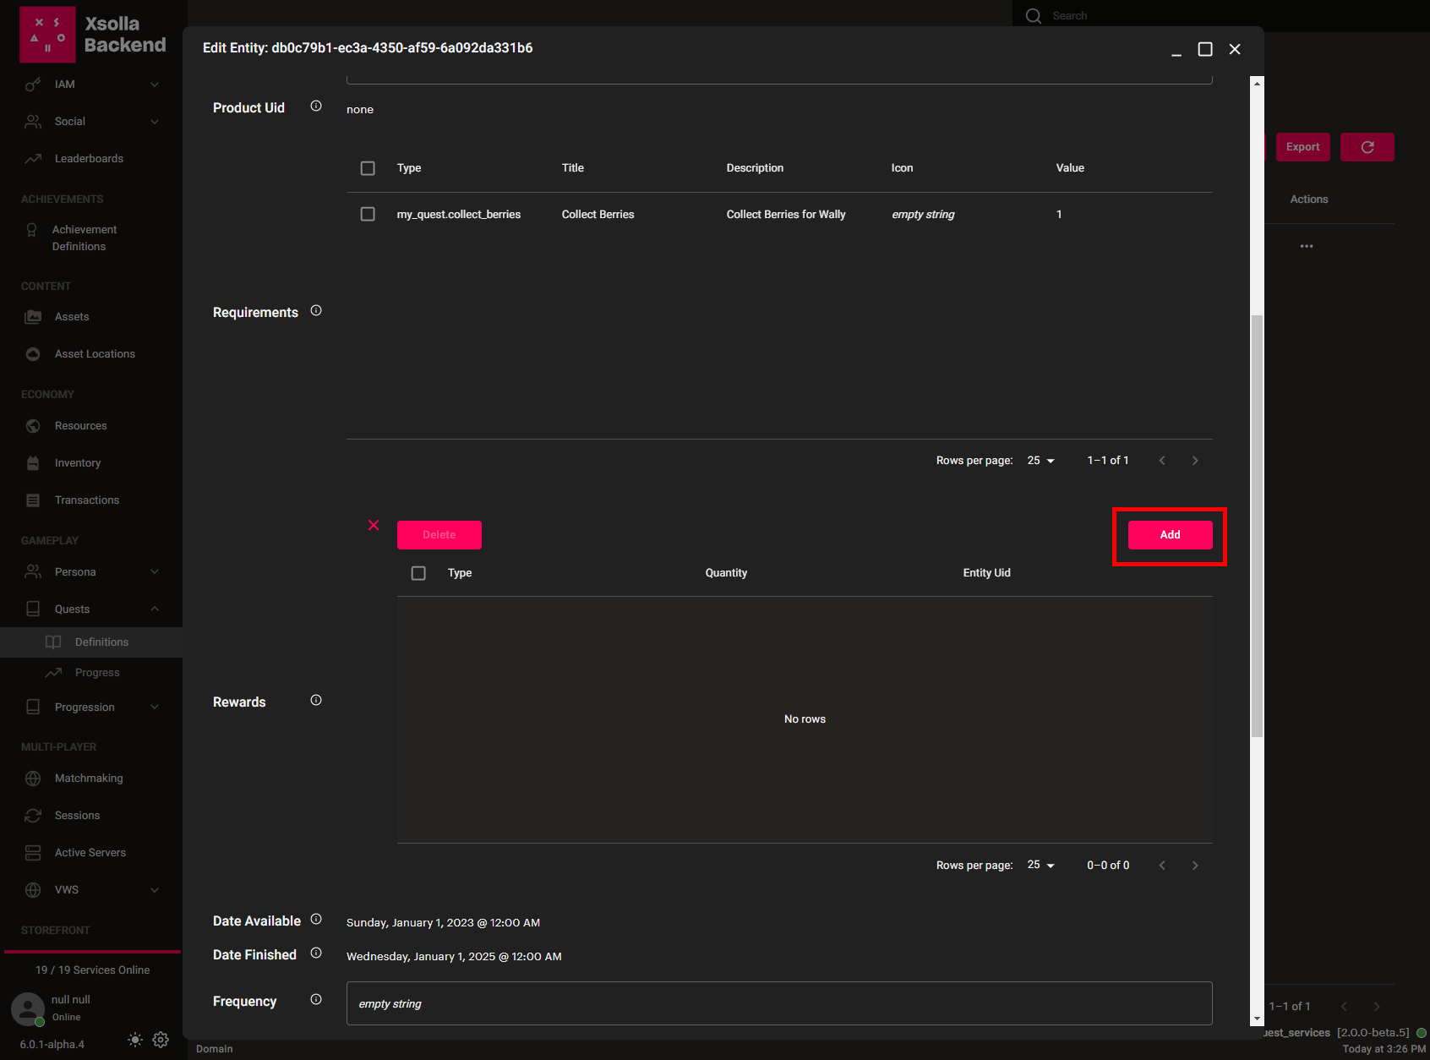Click the Collect Berries for Wally cell

(786, 215)
